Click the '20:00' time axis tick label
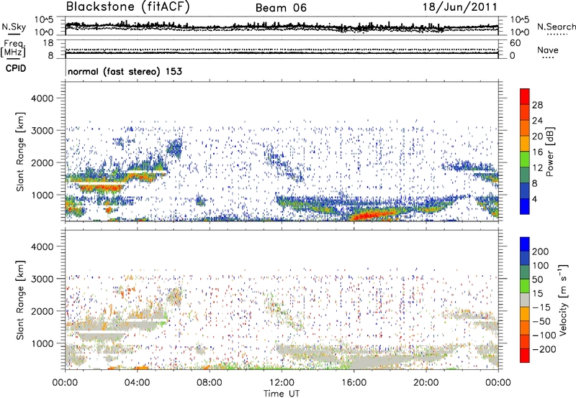Screen dimensions: 576x398 (426, 383)
